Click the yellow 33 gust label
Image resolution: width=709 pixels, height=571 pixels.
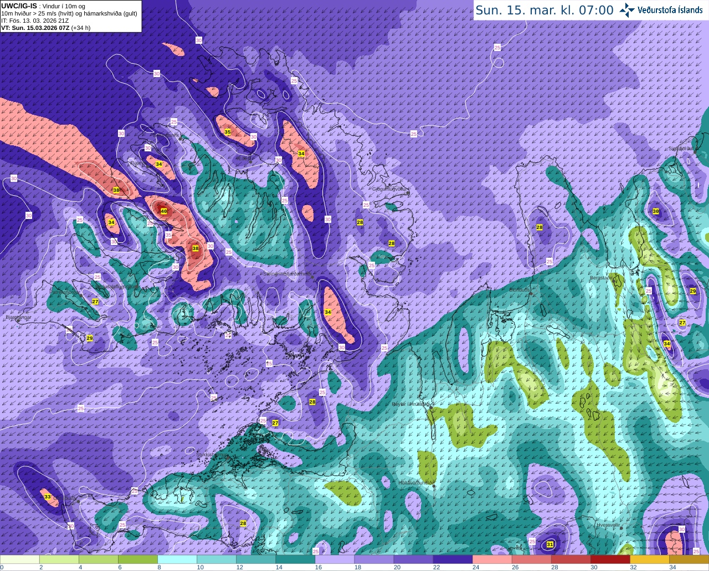(x=48, y=497)
